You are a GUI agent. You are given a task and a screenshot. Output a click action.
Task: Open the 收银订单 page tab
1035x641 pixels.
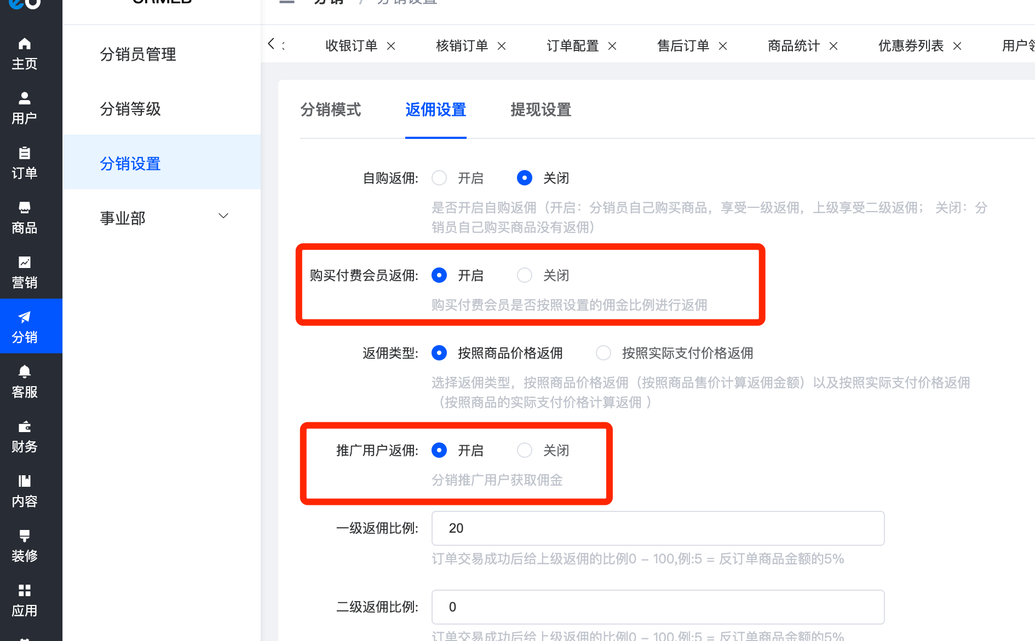[x=352, y=46]
